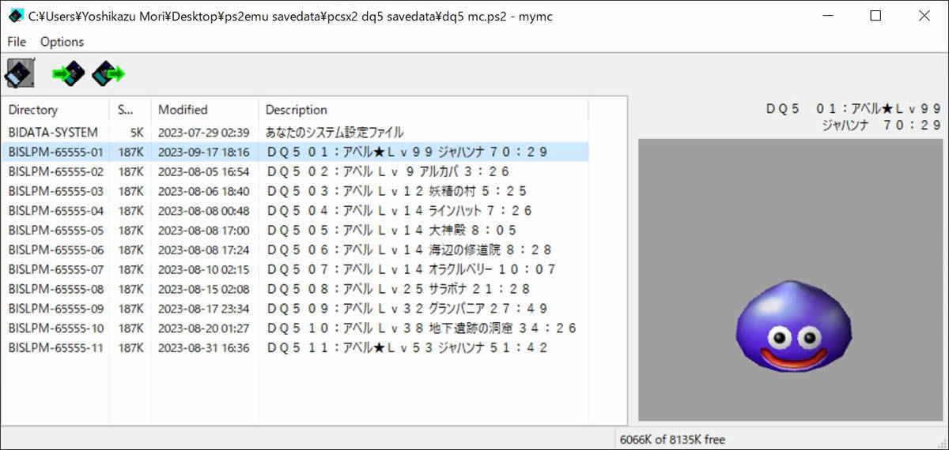This screenshot has width=949, height=450.
Task: Click description ending サラボナ ２１：２８
Action: [398, 289]
